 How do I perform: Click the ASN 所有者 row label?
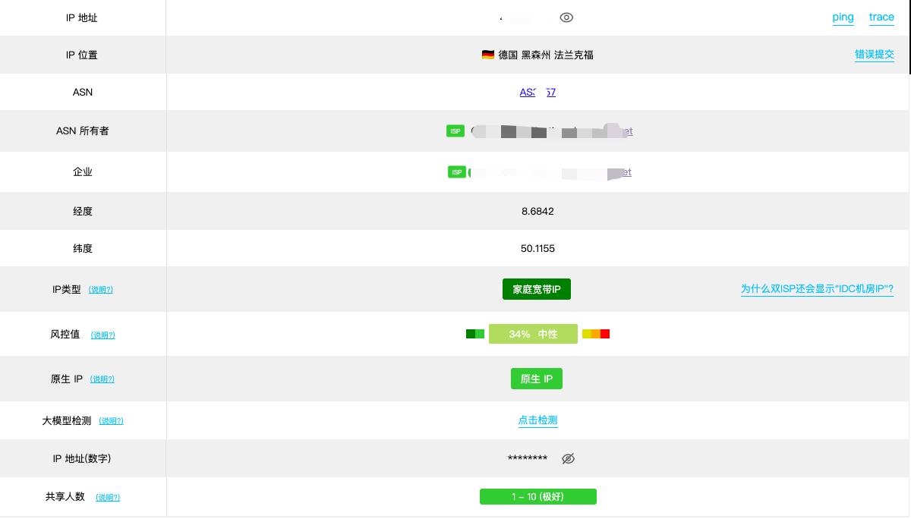(83, 131)
